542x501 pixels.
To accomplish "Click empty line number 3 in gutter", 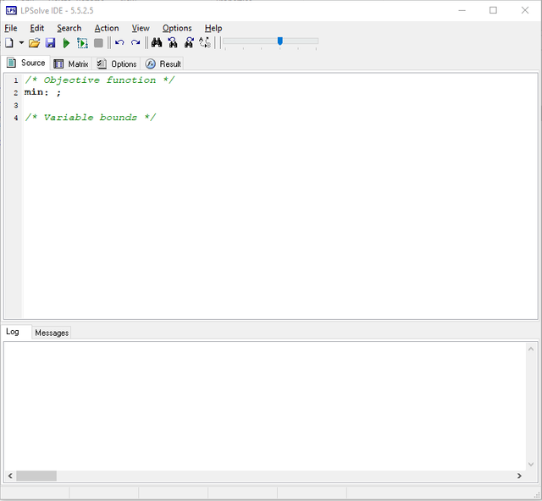I will pyautogui.click(x=16, y=105).
